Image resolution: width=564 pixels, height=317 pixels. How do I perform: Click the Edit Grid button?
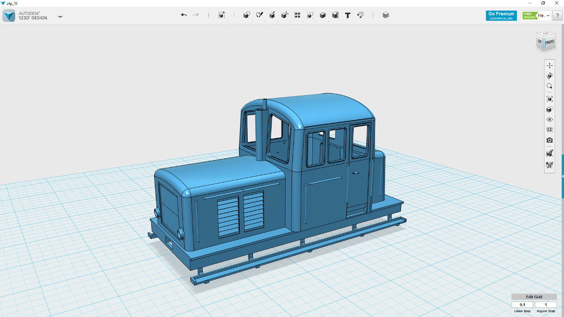click(534, 297)
